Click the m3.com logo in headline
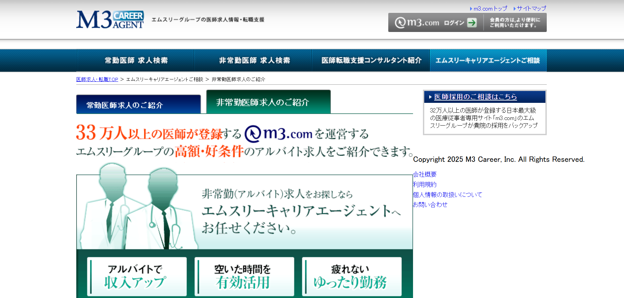624x298 pixels. coord(278,134)
